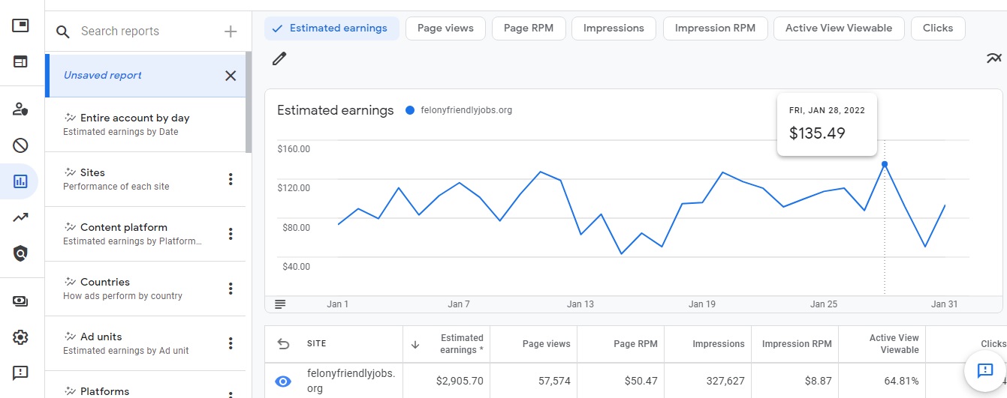This screenshot has height=398, width=1007.
Task: Add a new report with plus icon
Action: (x=231, y=31)
